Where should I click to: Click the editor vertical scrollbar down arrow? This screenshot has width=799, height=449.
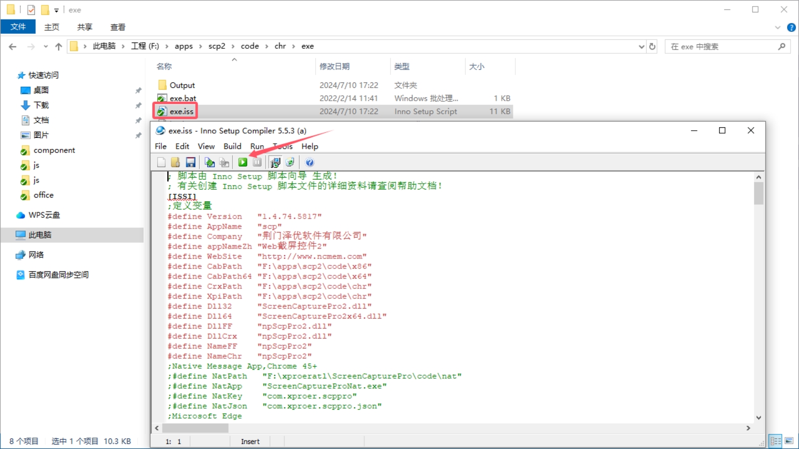click(759, 418)
